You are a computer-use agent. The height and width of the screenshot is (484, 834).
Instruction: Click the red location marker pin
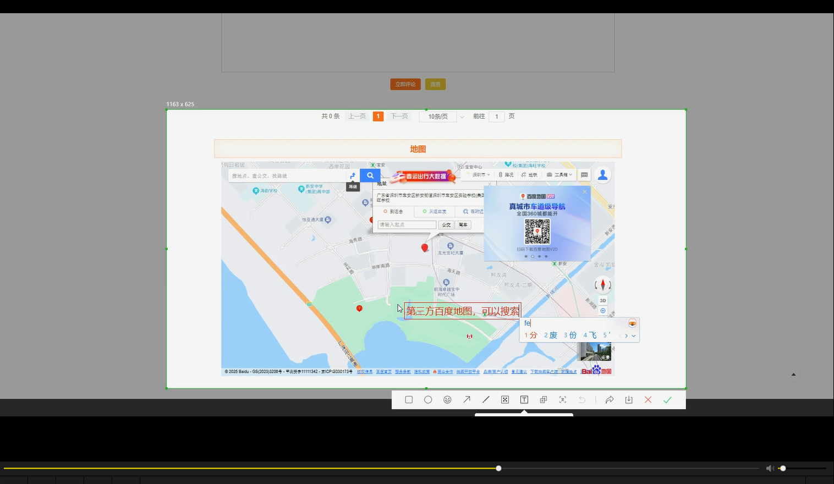(424, 248)
